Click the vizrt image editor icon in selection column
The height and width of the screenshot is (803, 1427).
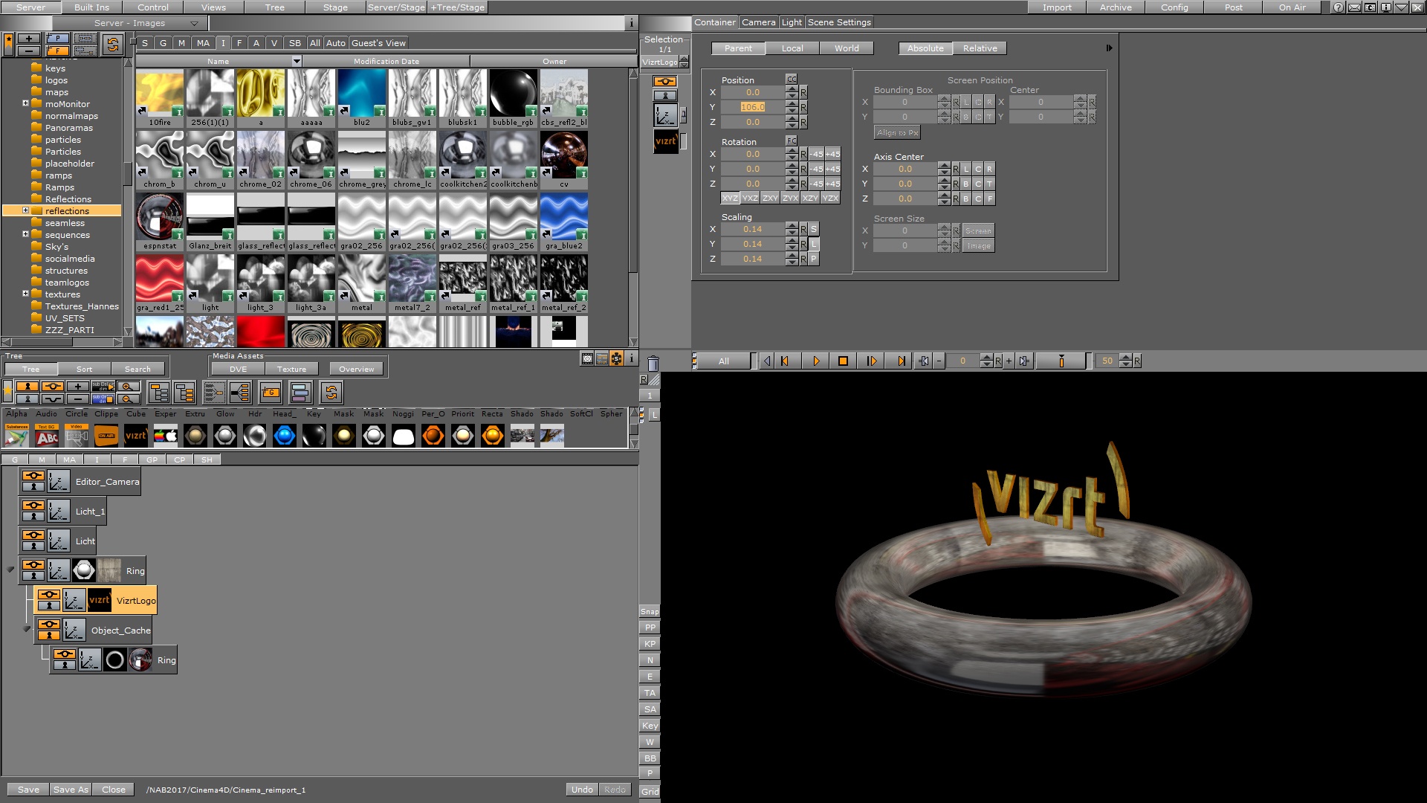(x=665, y=141)
